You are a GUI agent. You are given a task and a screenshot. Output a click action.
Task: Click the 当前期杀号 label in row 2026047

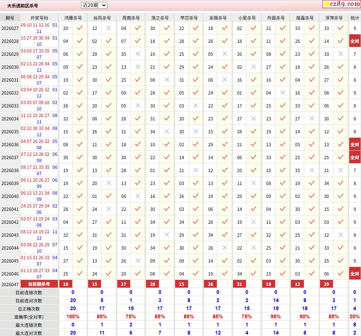click(39, 284)
